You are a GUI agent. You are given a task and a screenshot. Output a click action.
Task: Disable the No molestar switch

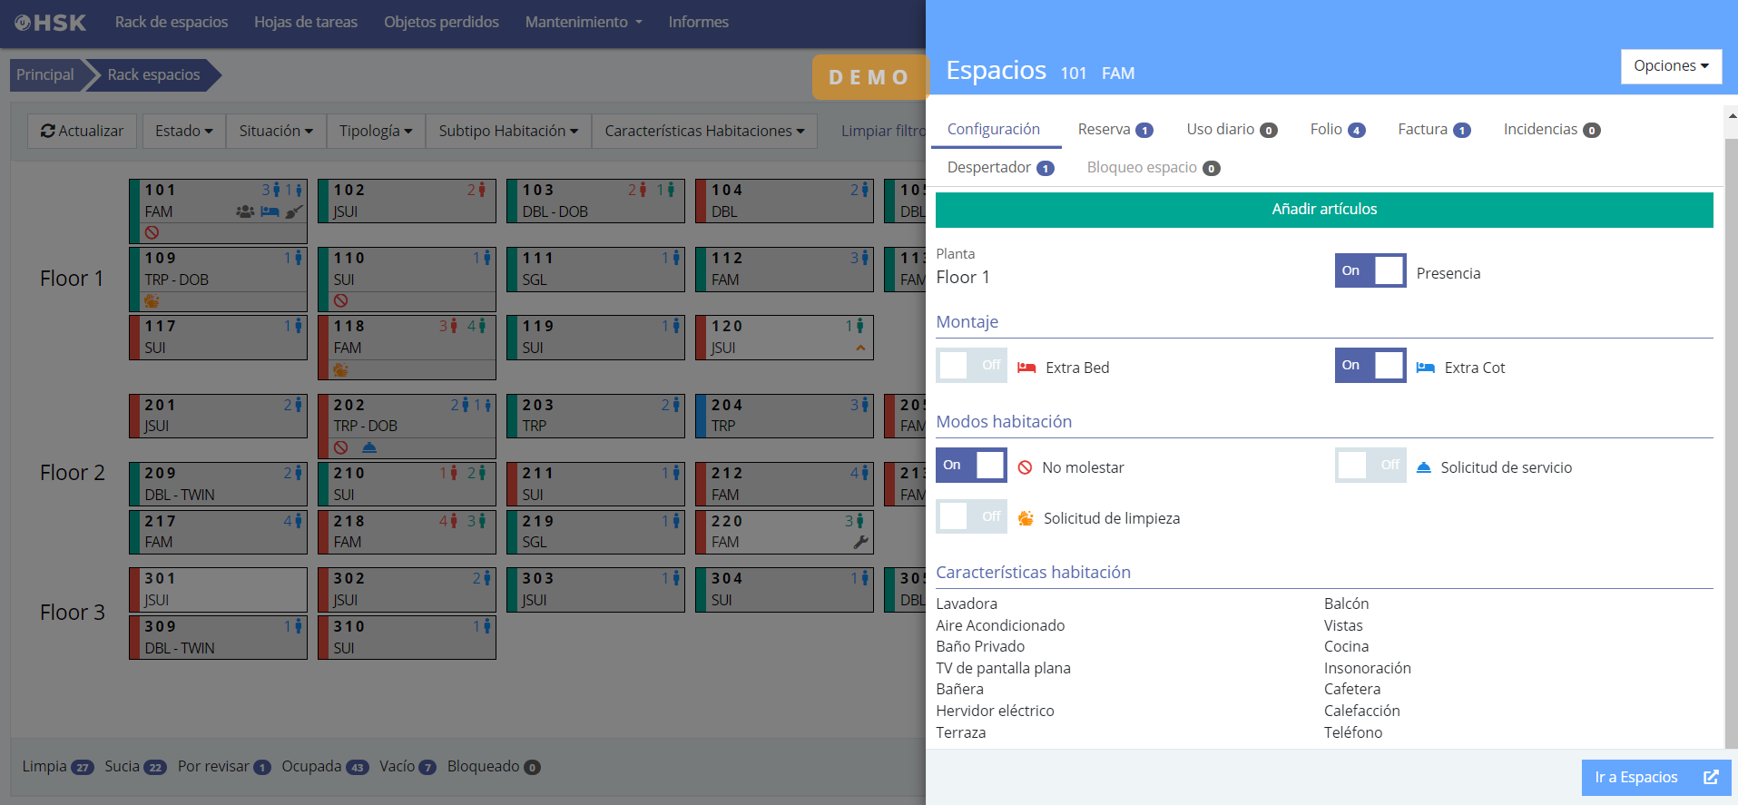tap(971, 466)
